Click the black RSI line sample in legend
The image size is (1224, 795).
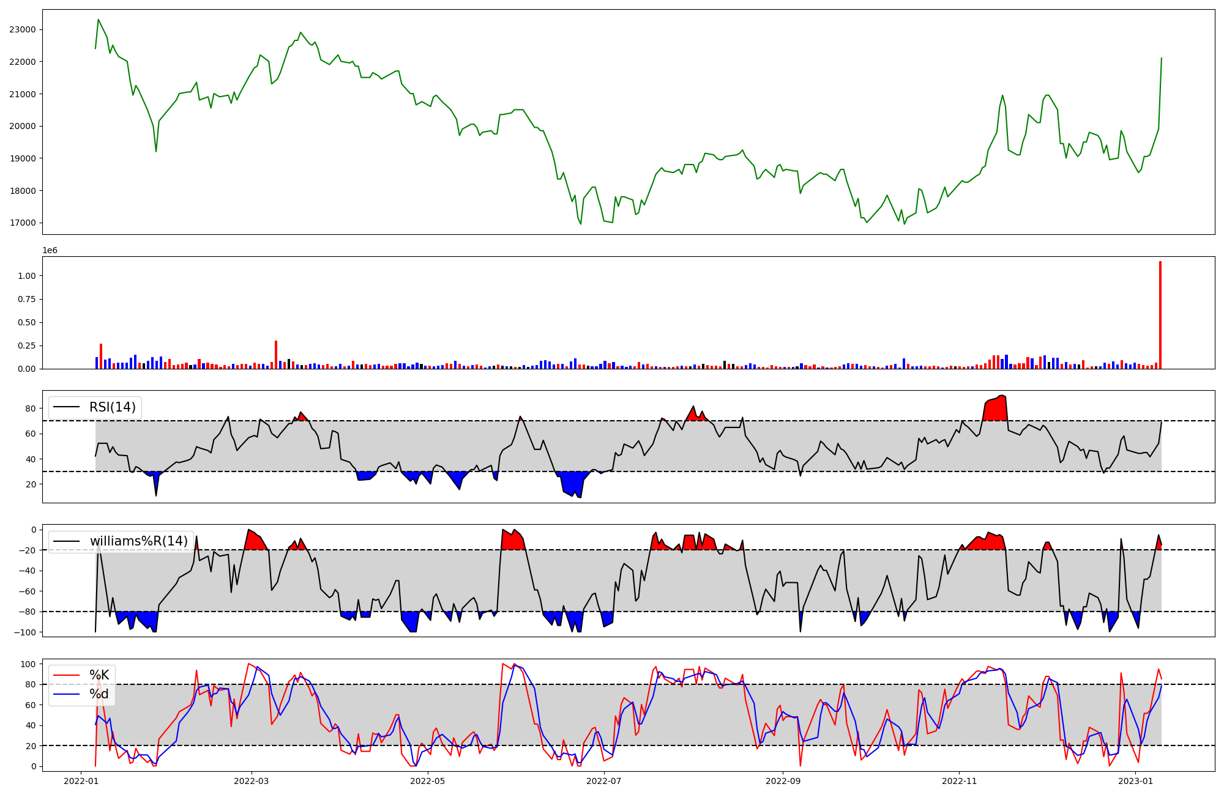click(x=66, y=407)
